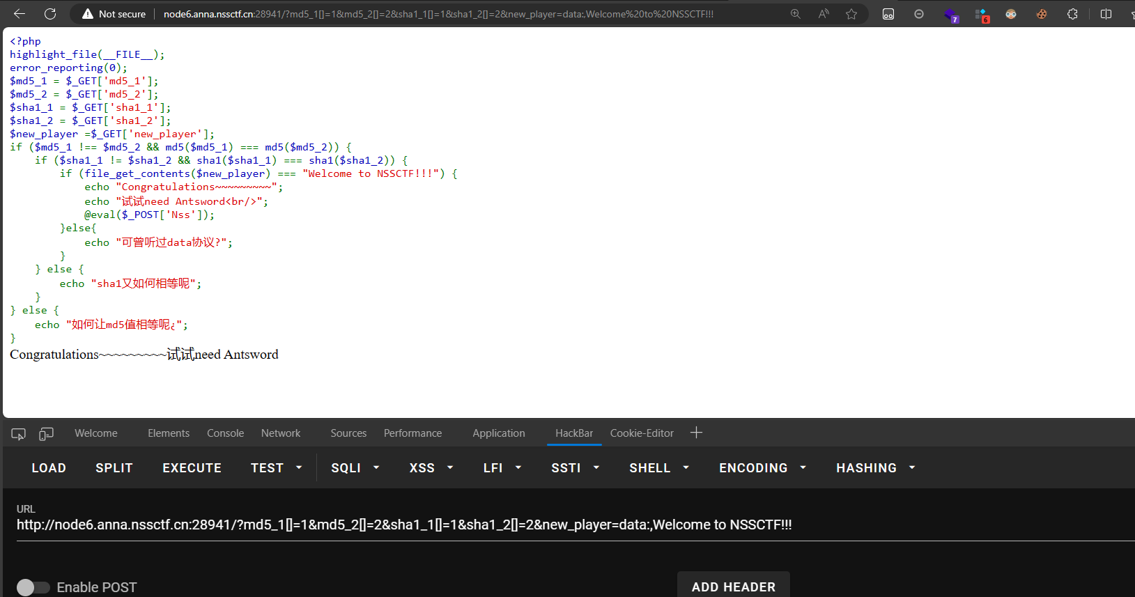Open the ENCODING dropdown
The image size is (1135, 597).
(x=762, y=468)
